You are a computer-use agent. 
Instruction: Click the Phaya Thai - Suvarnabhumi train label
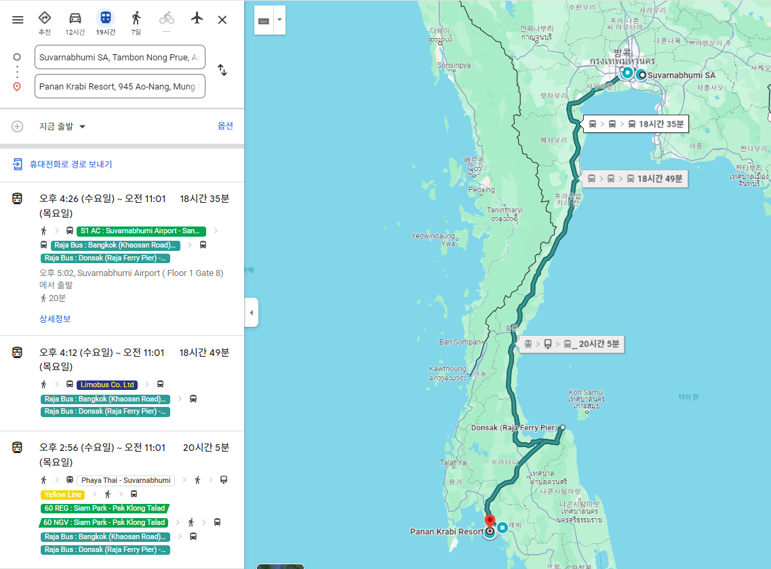pyautogui.click(x=126, y=480)
